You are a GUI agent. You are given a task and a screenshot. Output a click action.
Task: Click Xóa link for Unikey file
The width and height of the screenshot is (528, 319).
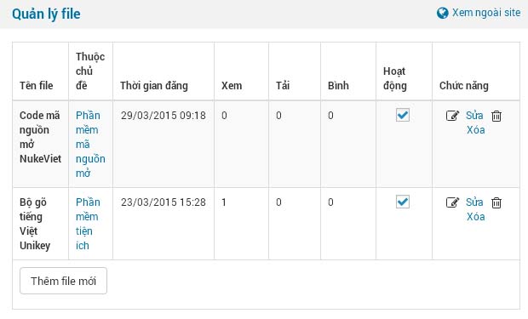[x=475, y=217]
